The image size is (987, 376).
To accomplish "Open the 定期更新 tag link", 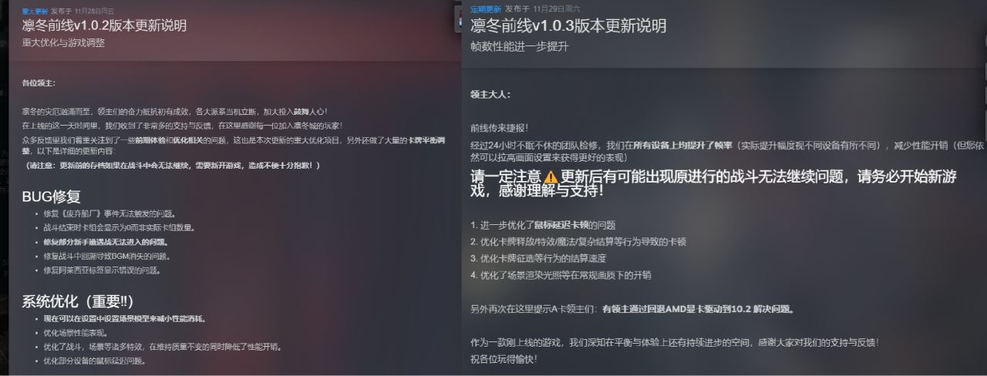I will [486, 8].
